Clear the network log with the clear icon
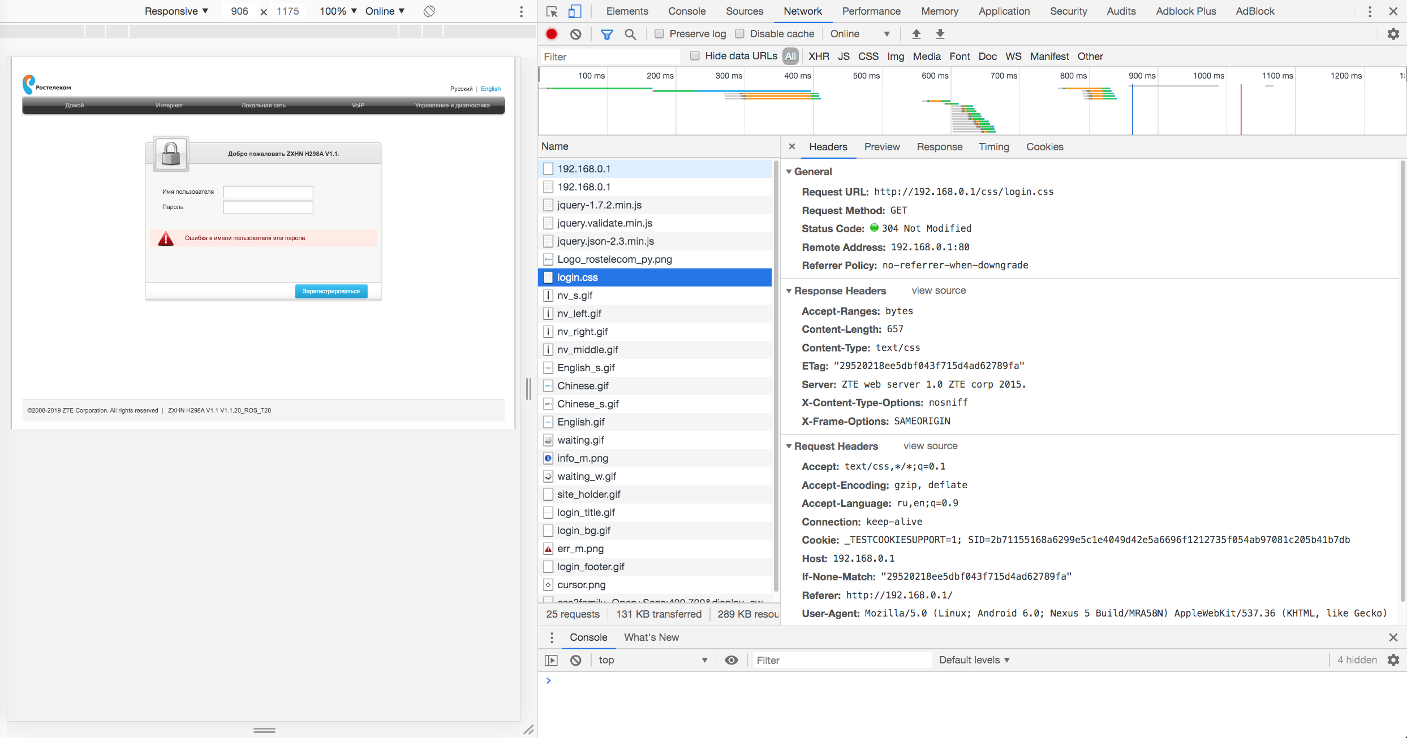The image size is (1407, 738). click(x=575, y=34)
